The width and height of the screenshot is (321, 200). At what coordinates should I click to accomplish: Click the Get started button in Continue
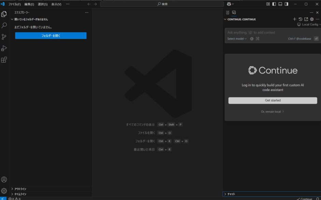click(272, 100)
